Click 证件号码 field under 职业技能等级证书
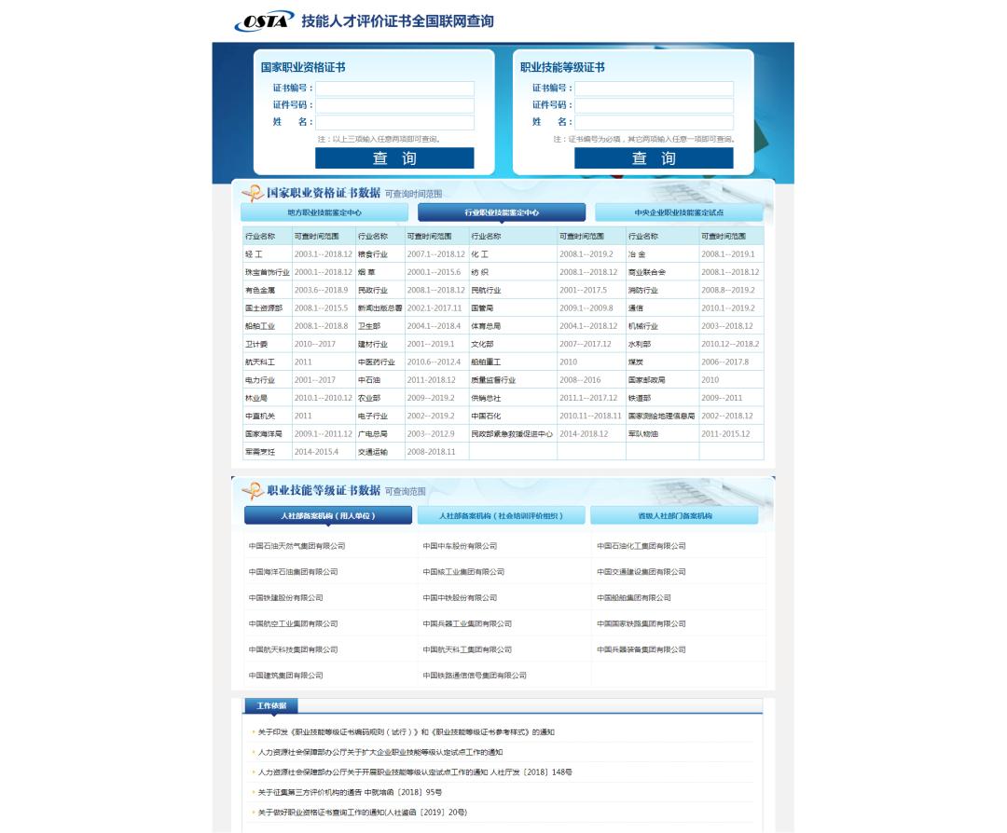 [x=654, y=105]
